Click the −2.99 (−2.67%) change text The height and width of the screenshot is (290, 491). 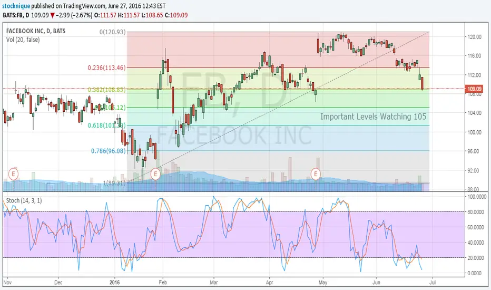pyautogui.click(x=74, y=15)
